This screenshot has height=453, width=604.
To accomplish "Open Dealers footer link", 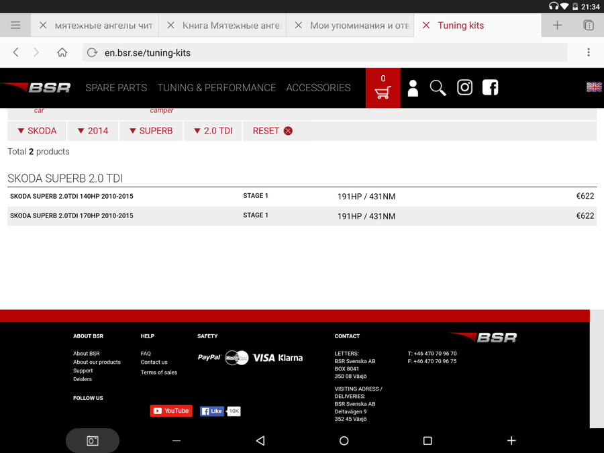I will click(x=83, y=379).
